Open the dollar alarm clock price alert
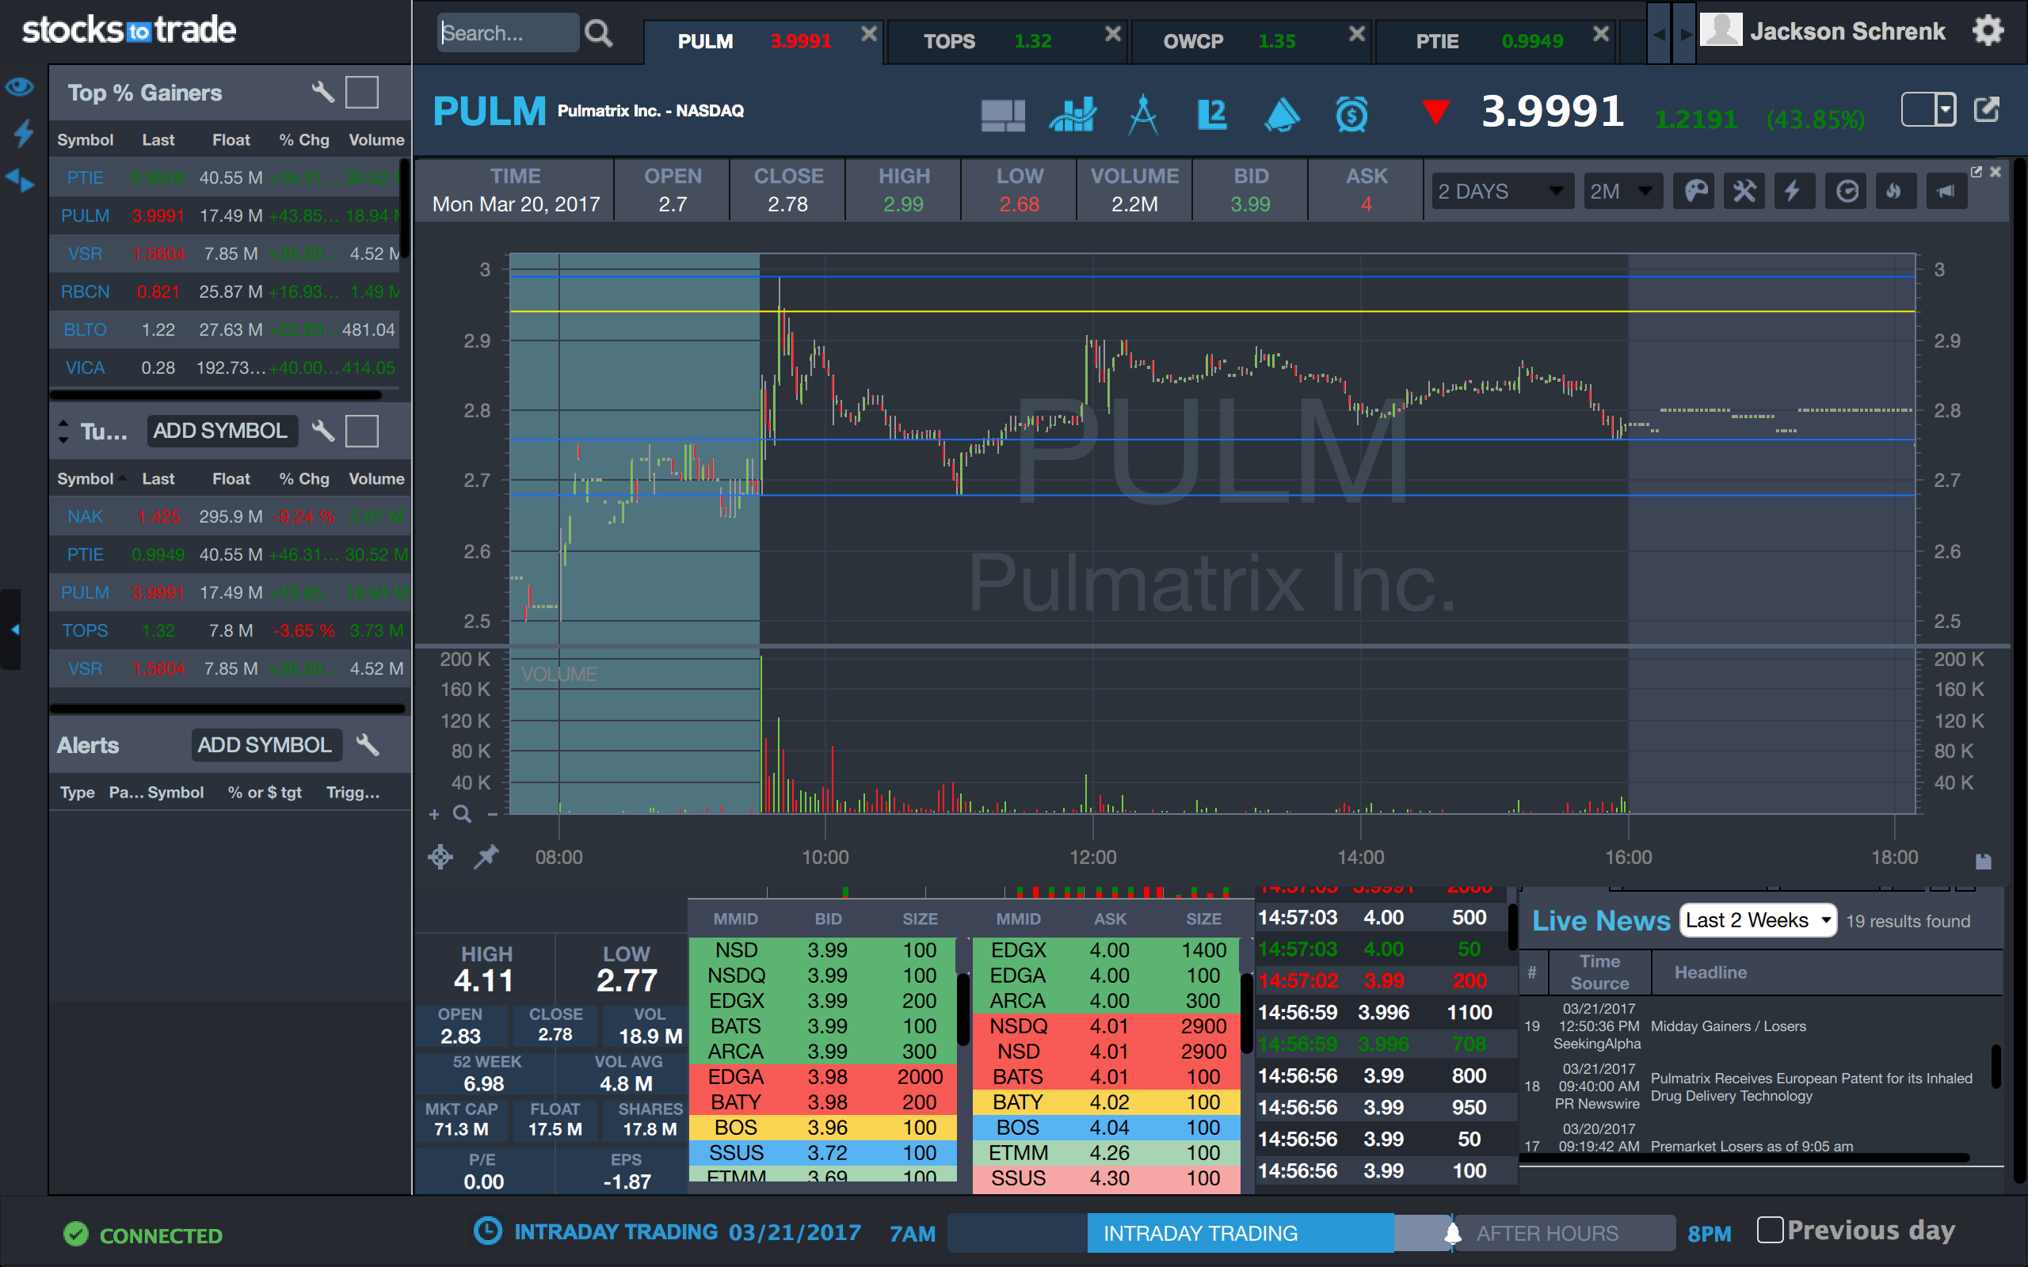Viewport: 2028px width, 1267px height. [1351, 115]
